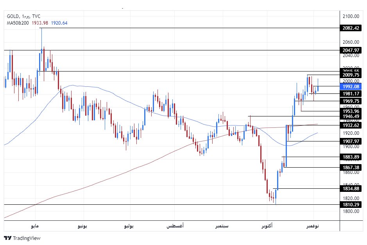Viewport: 367px width, 245px height.
Task: Click the 1933.98 moving average value
Action: pos(40,23)
